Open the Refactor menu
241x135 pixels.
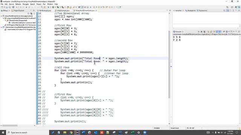point(18,4)
